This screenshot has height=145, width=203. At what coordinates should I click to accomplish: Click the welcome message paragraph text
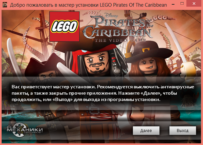[x=103, y=93]
